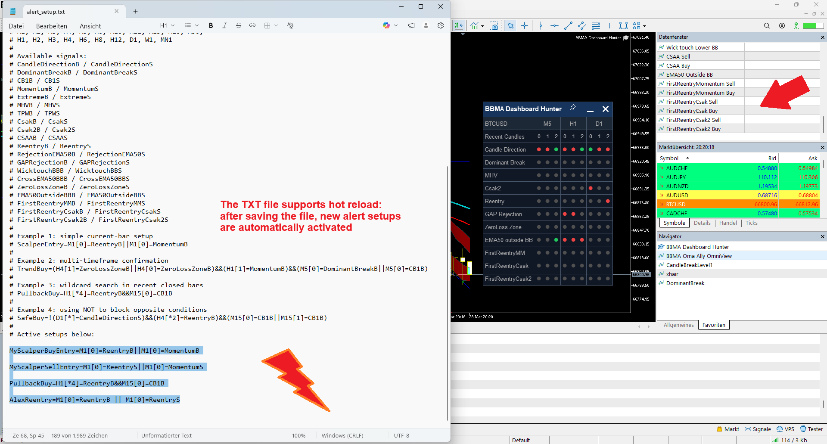
Task: Clear formatting in Notepad toolbar
Action: click(290, 25)
